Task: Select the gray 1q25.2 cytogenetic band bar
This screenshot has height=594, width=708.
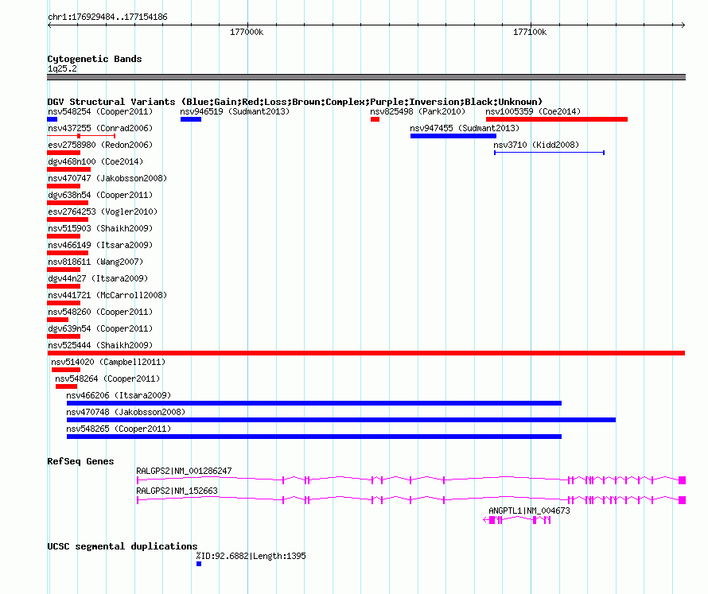Action: [x=366, y=77]
